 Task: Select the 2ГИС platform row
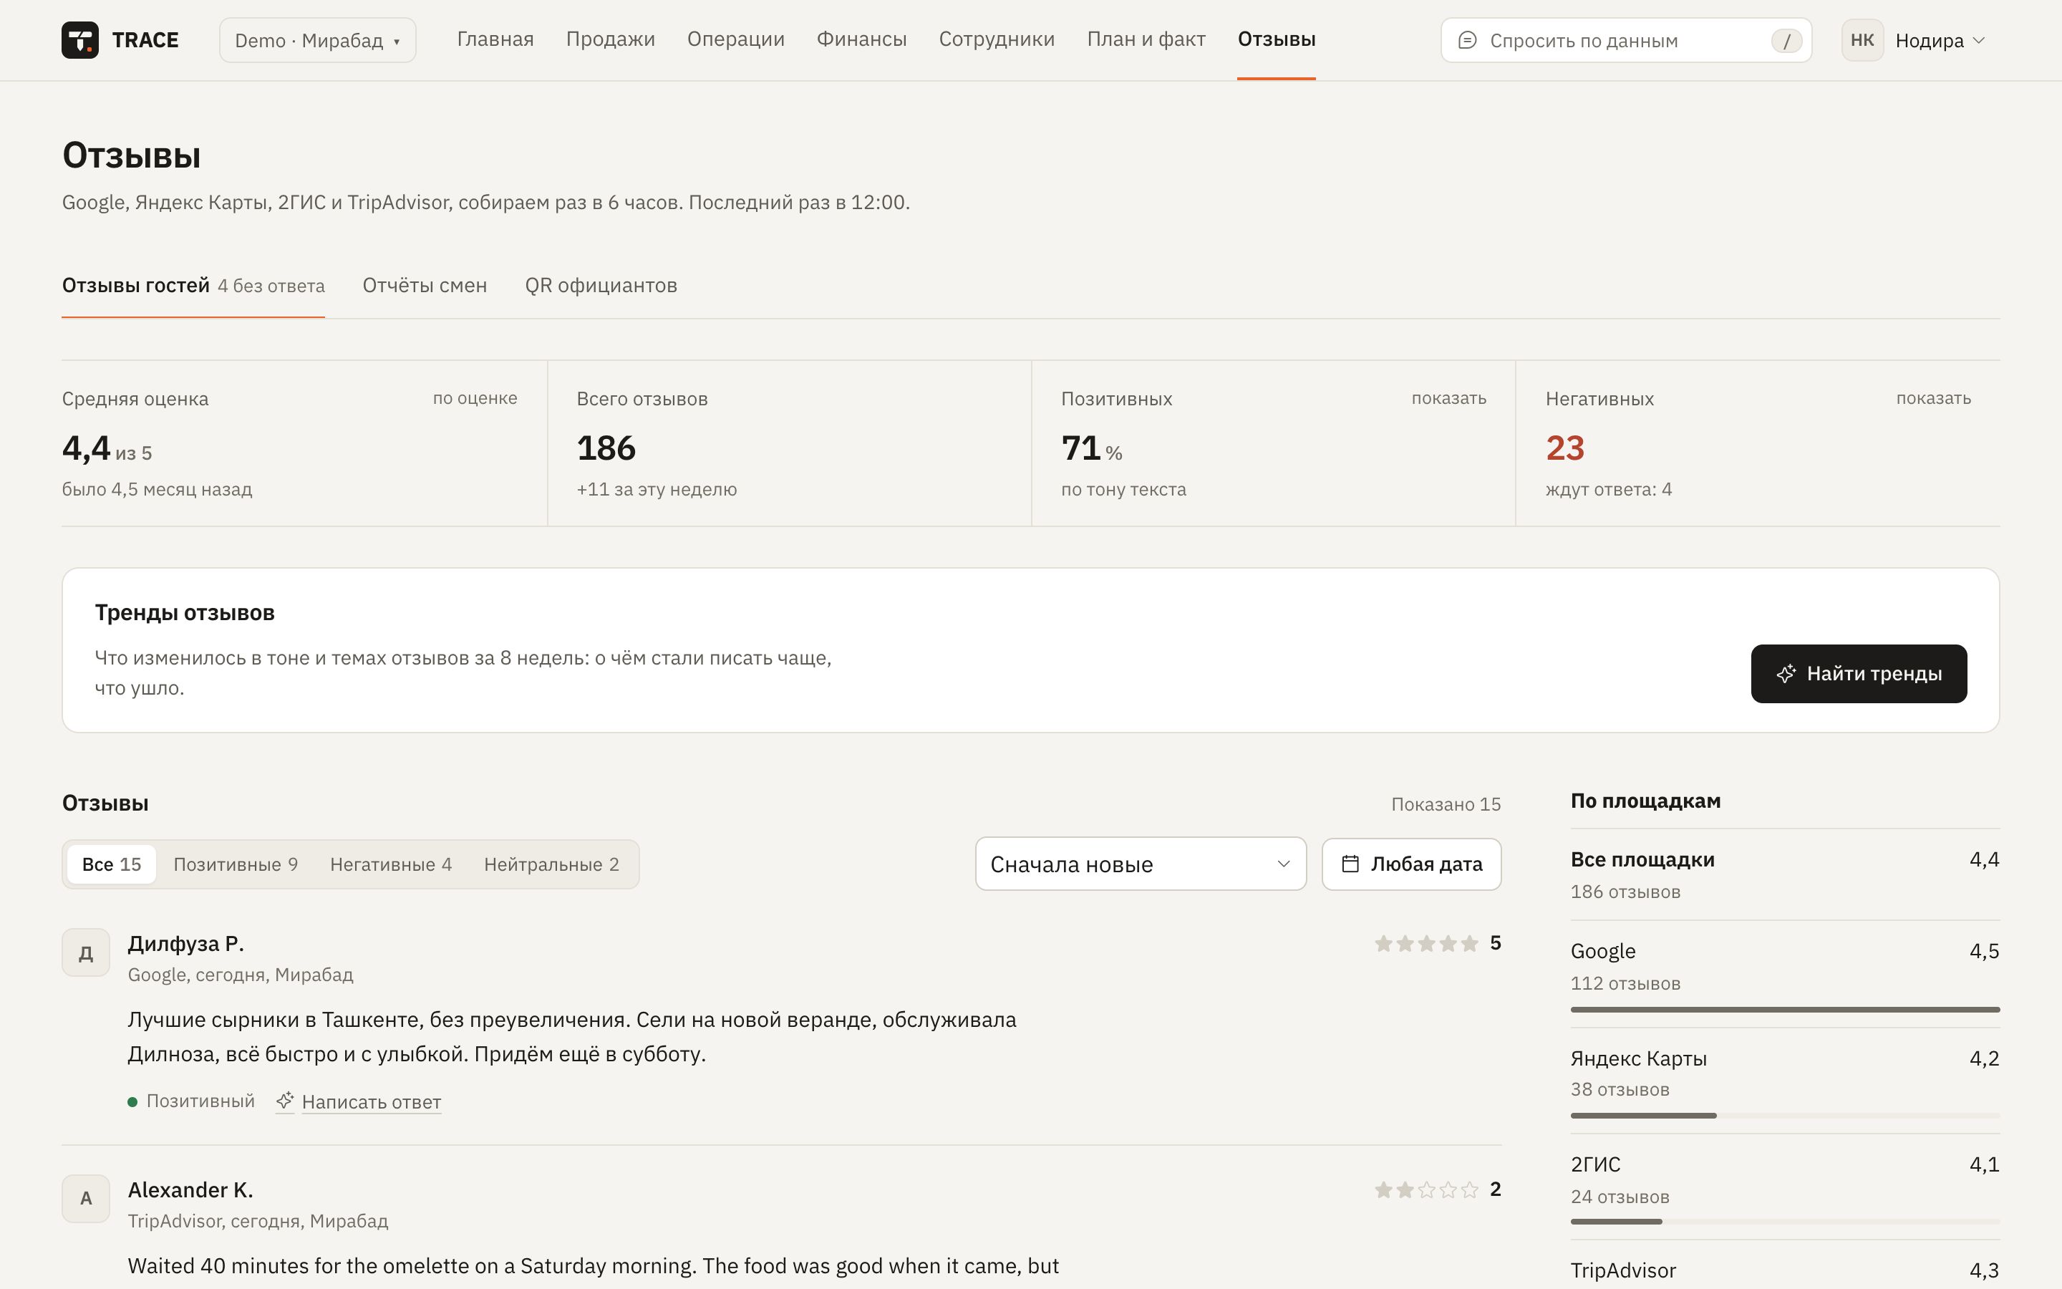click(1784, 1187)
